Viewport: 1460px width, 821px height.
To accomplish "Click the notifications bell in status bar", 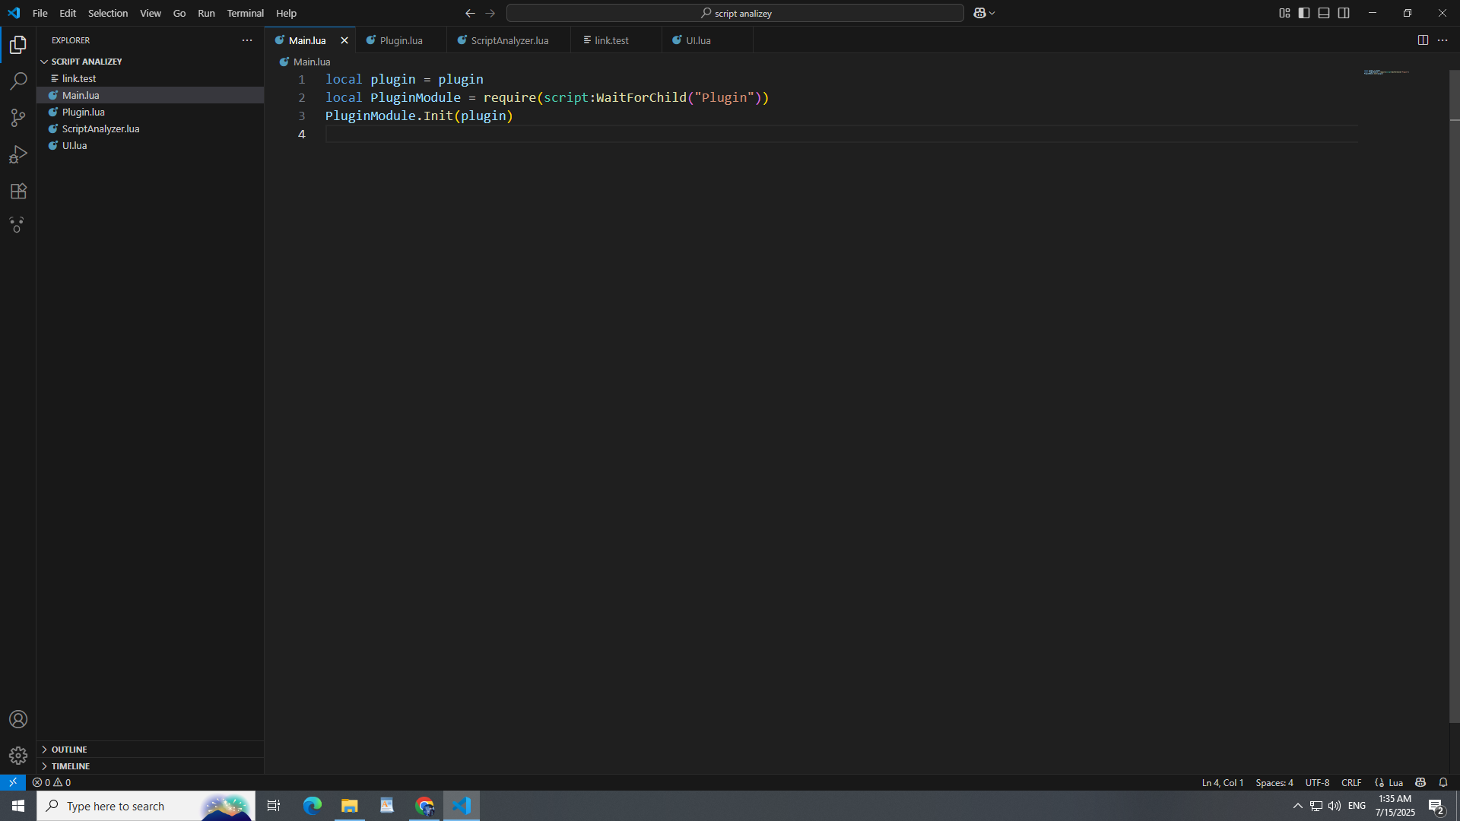I will click(1443, 782).
